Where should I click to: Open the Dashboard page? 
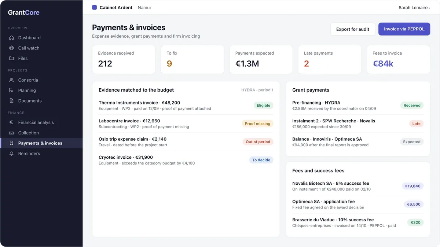(x=41, y=38)
